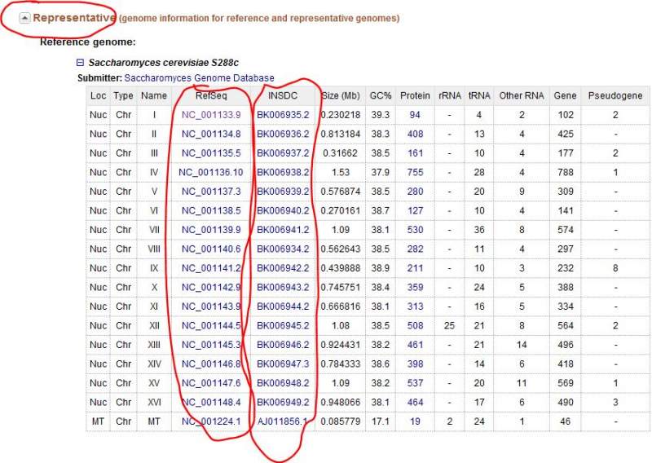Open INSDC link BK006946.2

tap(283, 345)
